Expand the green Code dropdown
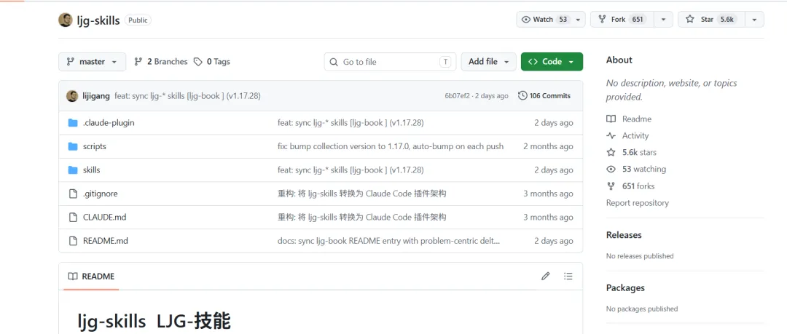This screenshot has width=787, height=334. [552, 62]
